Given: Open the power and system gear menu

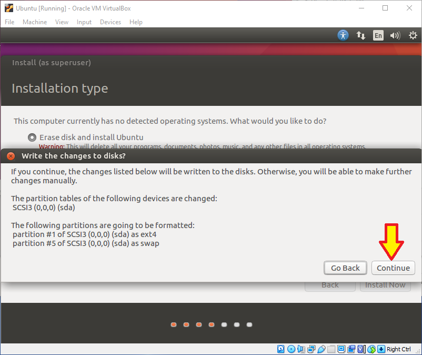Looking at the screenshot, I should (413, 35).
